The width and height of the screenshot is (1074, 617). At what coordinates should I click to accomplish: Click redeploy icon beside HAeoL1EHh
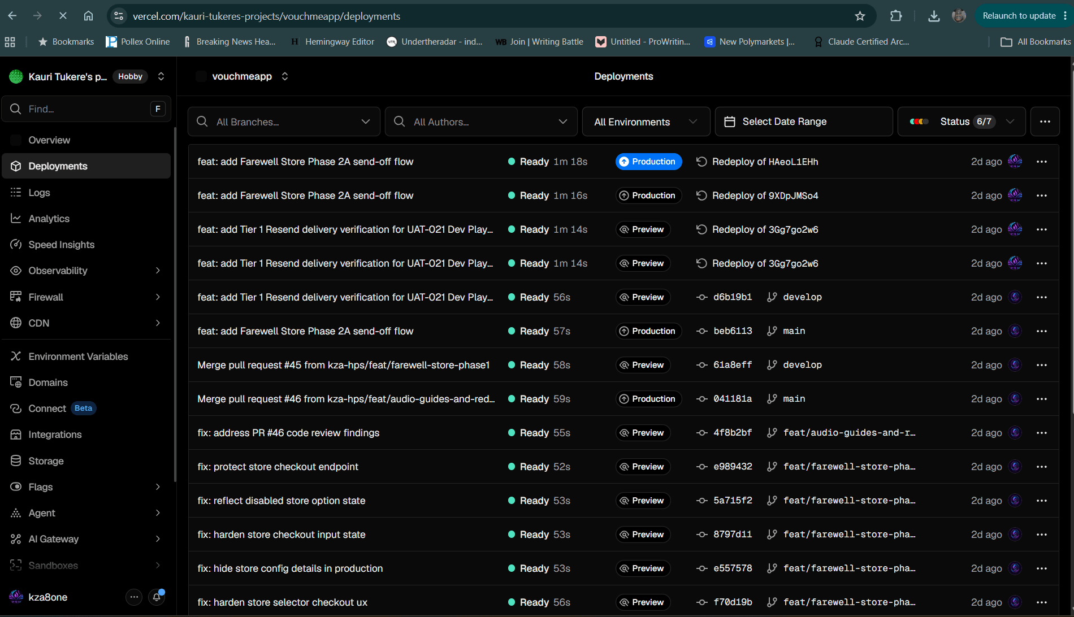pos(701,162)
